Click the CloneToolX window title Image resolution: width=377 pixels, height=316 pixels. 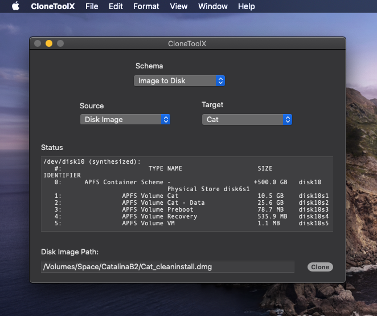pyautogui.click(x=187, y=43)
